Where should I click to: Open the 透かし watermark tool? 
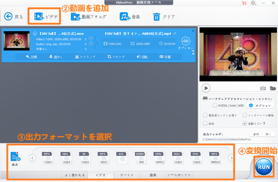[56, 57]
